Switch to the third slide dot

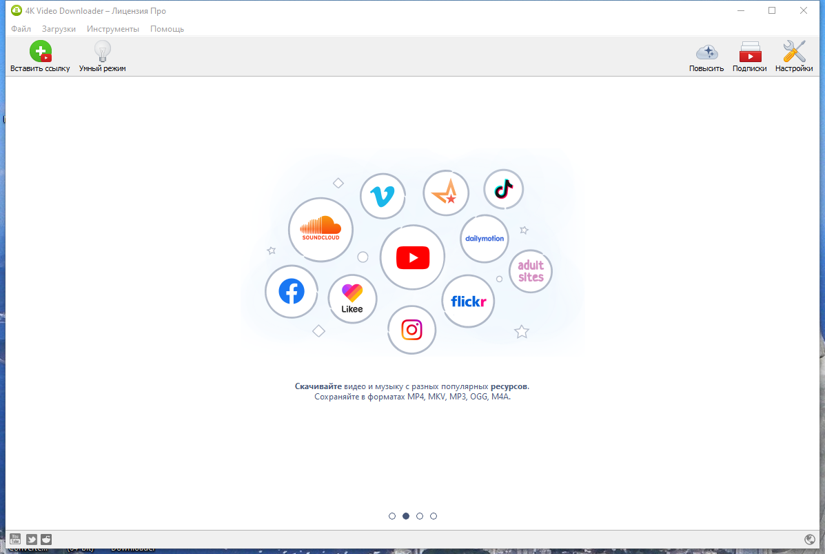pyautogui.click(x=419, y=516)
